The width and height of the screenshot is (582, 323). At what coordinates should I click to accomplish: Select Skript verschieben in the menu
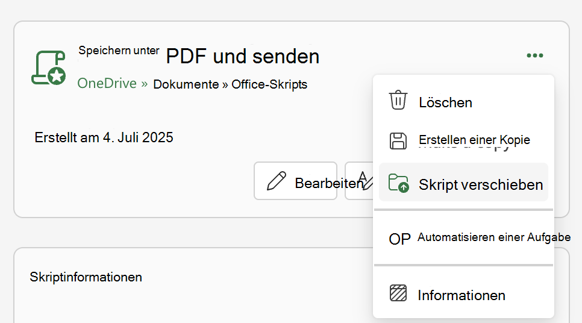pyautogui.click(x=463, y=182)
